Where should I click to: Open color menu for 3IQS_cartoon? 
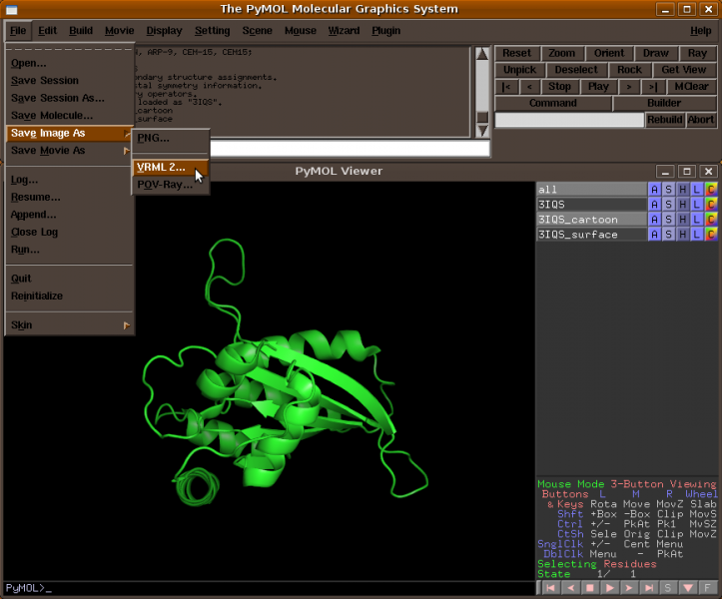point(711,220)
